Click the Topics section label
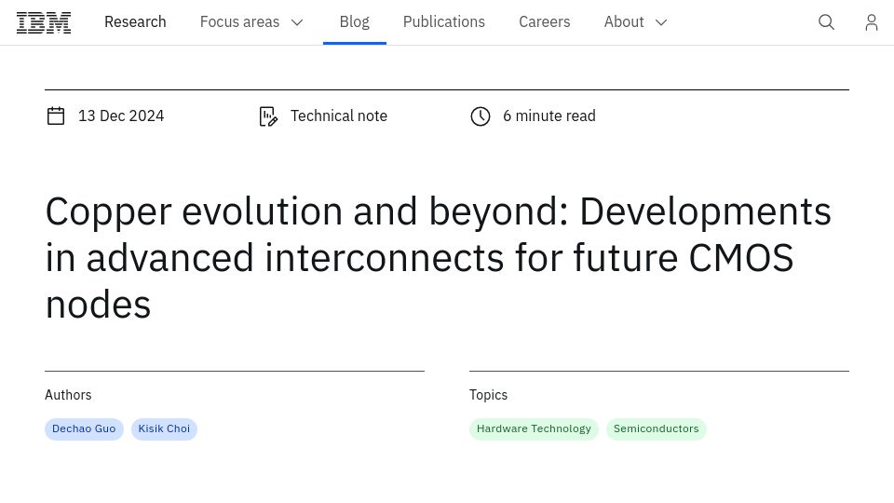The image size is (894, 503). (488, 395)
